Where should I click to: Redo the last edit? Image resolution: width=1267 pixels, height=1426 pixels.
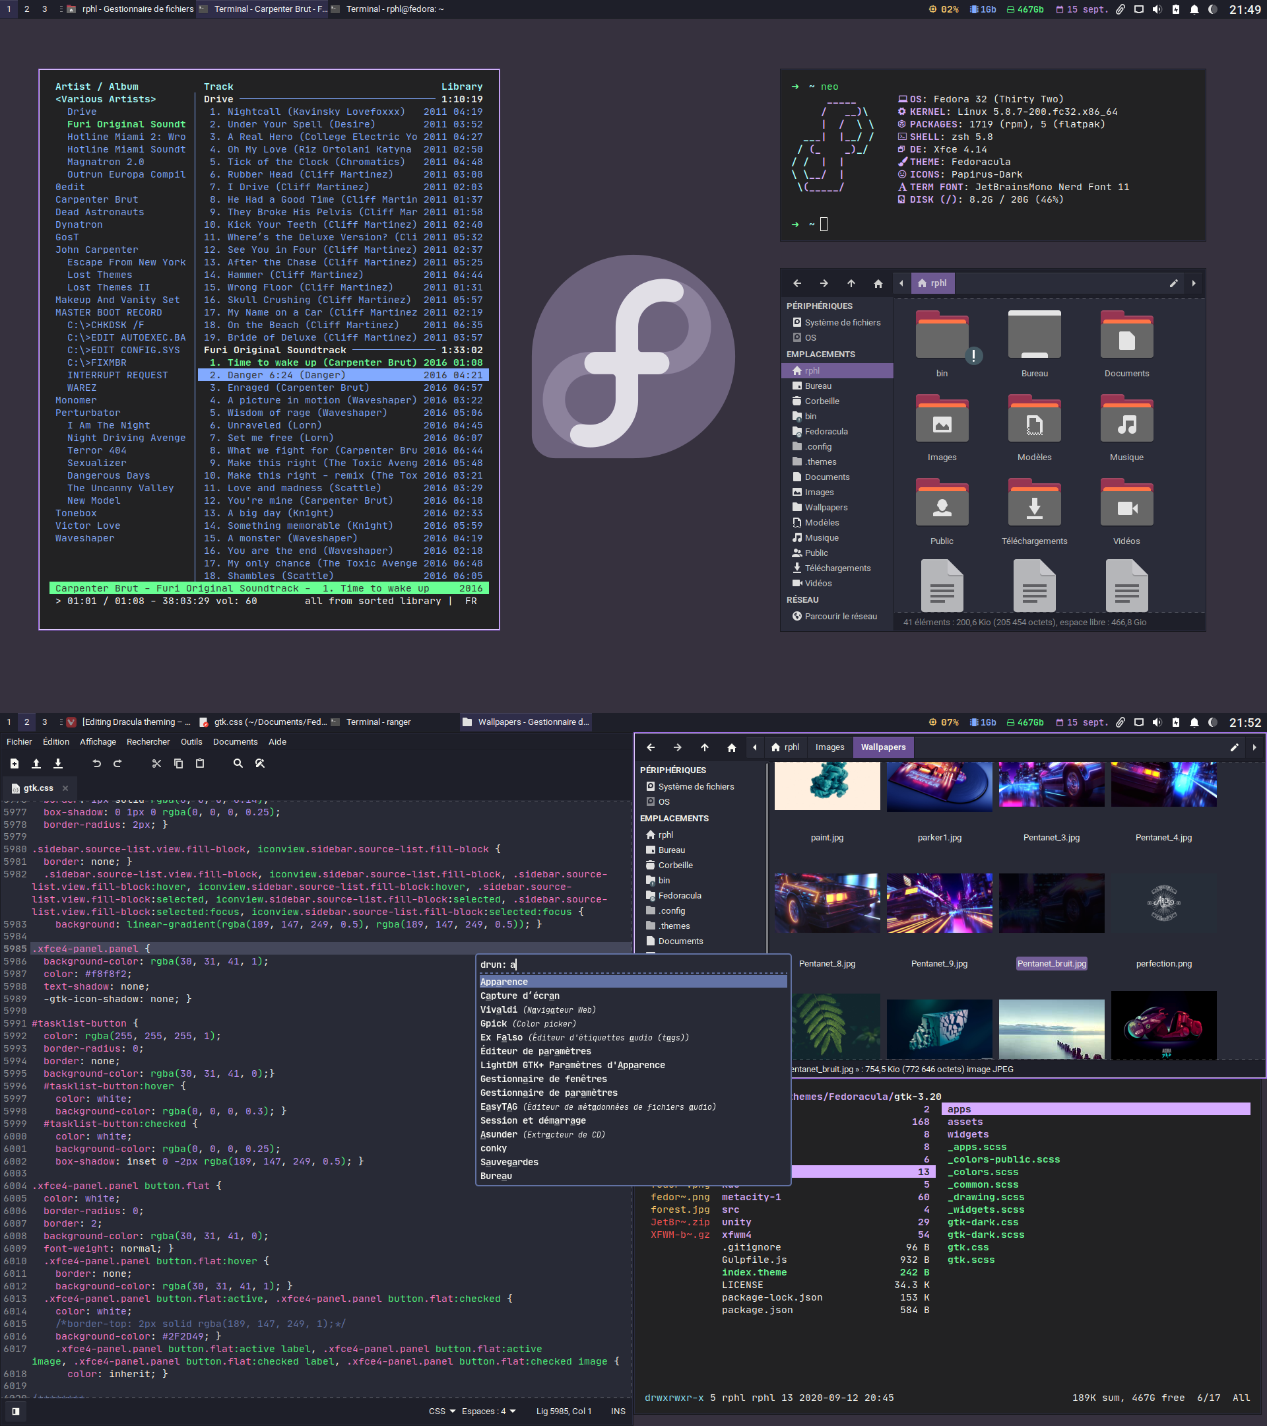coord(117,763)
